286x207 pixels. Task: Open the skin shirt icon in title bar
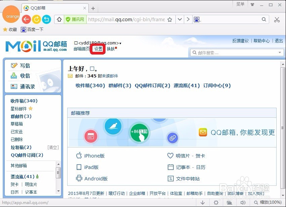tap(252, 5)
